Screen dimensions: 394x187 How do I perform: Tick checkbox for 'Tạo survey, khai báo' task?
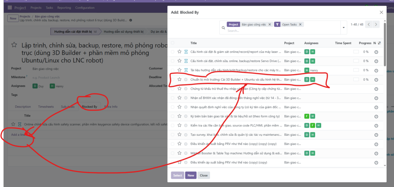pyautogui.click(x=173, y=135)
